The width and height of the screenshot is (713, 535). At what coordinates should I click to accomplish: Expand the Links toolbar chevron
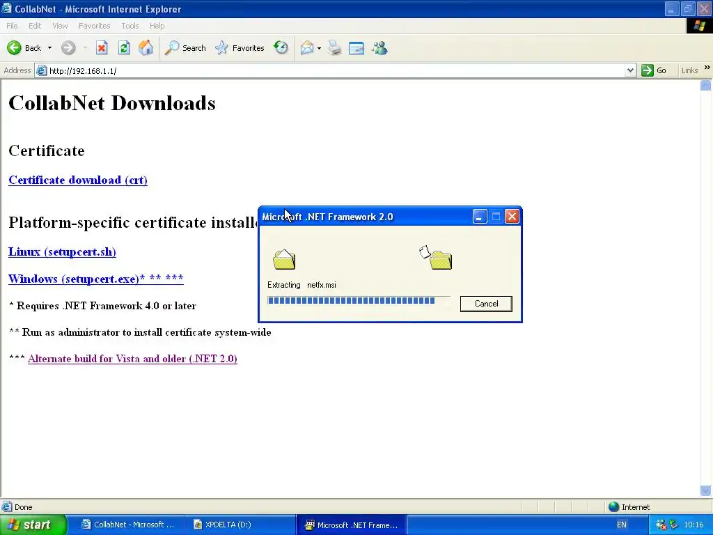click(707, 68)
